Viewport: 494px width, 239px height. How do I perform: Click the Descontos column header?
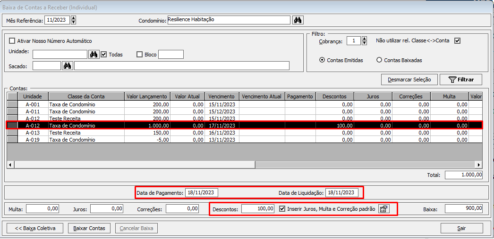335,96
